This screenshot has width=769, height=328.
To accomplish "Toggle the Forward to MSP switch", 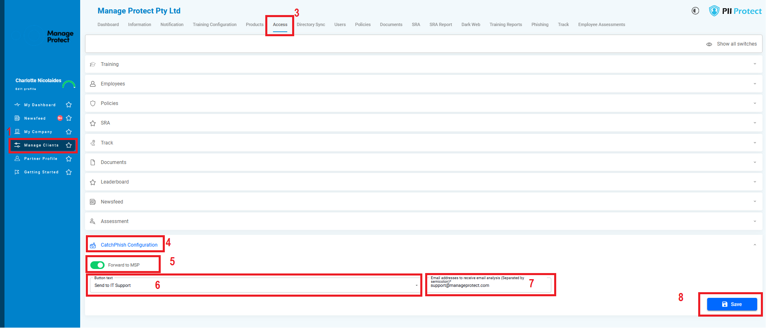I will click(x=98, y=265).
